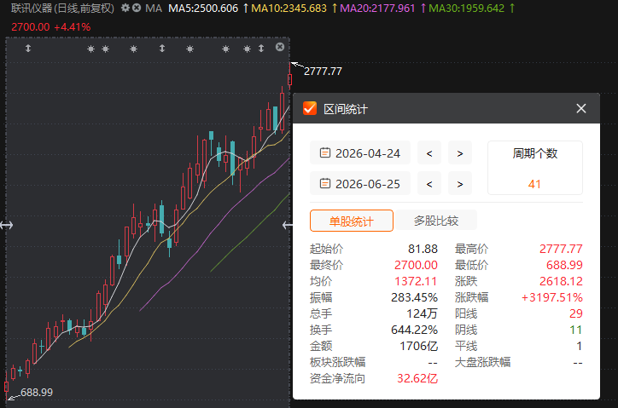Click the 区间统计 dialog title
This screenshot has height=408, width=618.
click(x=345, y=109)
